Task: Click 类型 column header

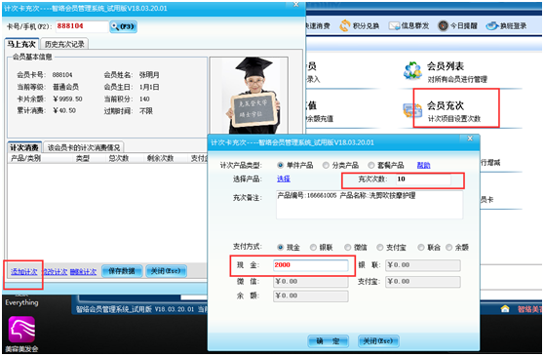Action: click(83, 158)
